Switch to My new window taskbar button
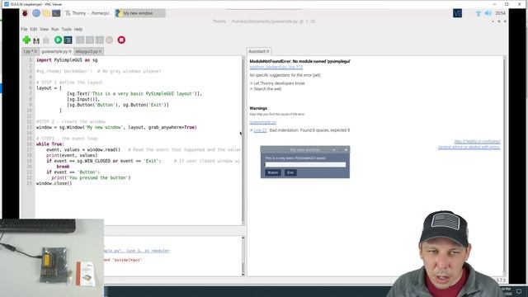Viewport: 528px width, 297px height. click(x=140, y=13)
